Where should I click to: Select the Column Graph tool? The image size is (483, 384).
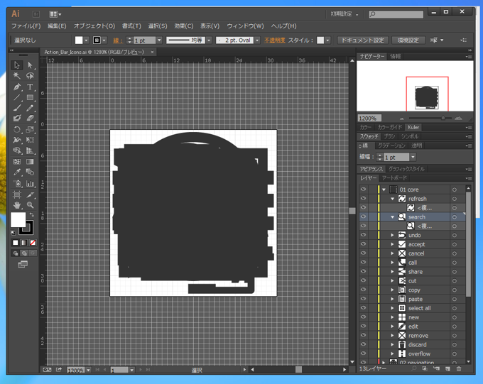[x=30, y=184]
